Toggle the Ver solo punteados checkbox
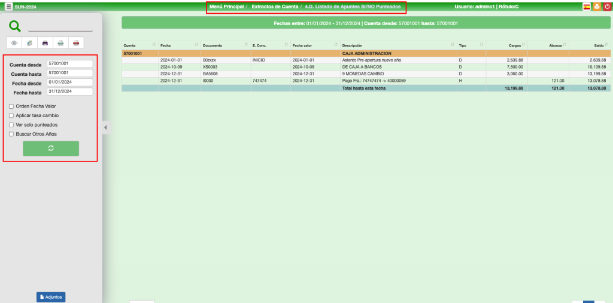The width and height of the screenshot is (613, 303). click(x=11, y=125)
